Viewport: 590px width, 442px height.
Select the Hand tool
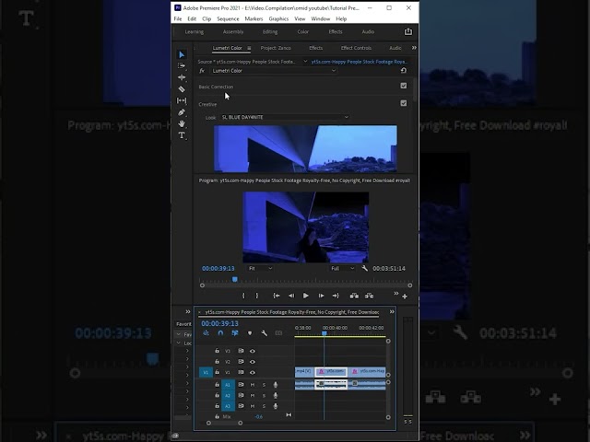182,123
